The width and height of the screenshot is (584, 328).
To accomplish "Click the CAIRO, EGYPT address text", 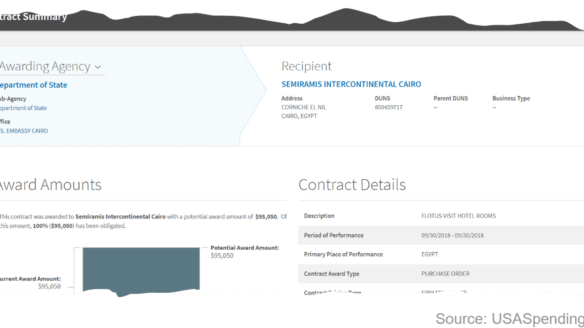I will click(x=299, y=116).
